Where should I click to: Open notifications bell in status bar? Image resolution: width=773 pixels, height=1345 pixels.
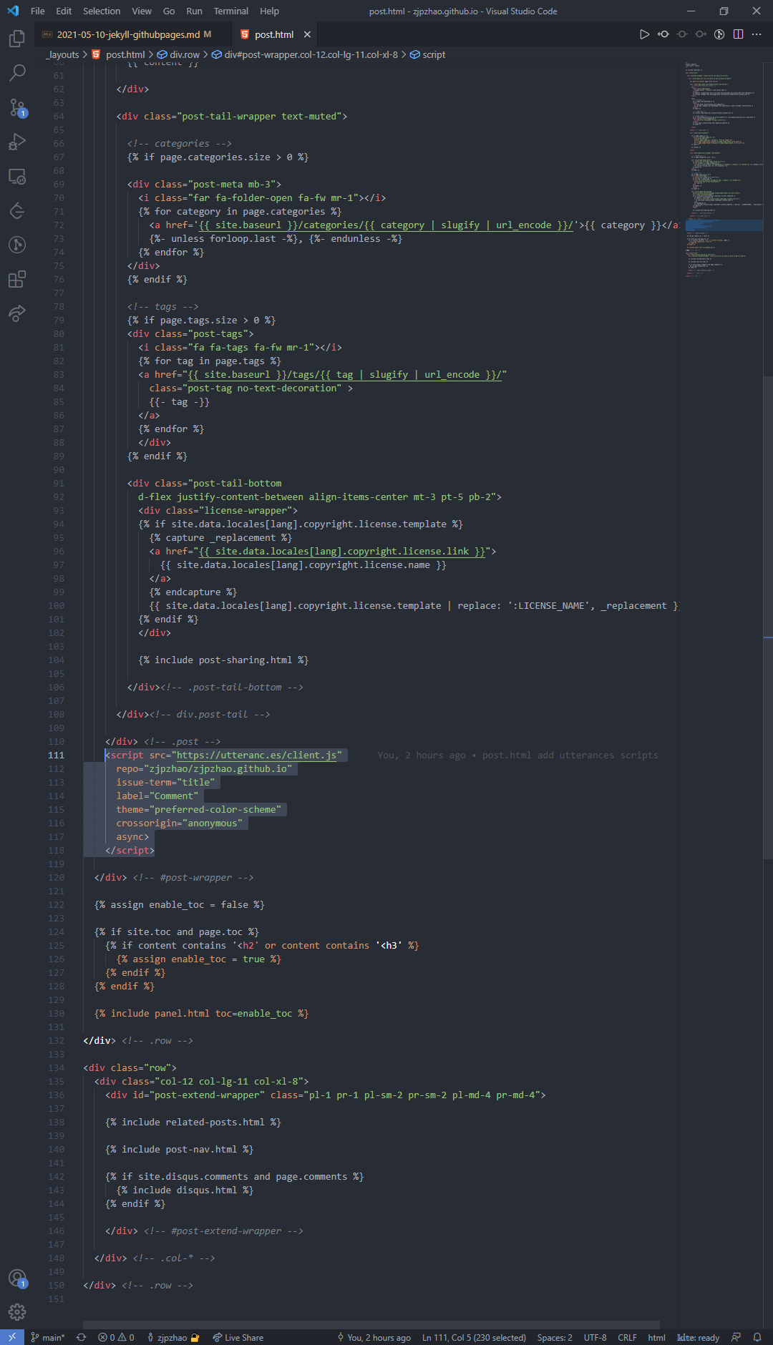click(x=757, y=1337)
